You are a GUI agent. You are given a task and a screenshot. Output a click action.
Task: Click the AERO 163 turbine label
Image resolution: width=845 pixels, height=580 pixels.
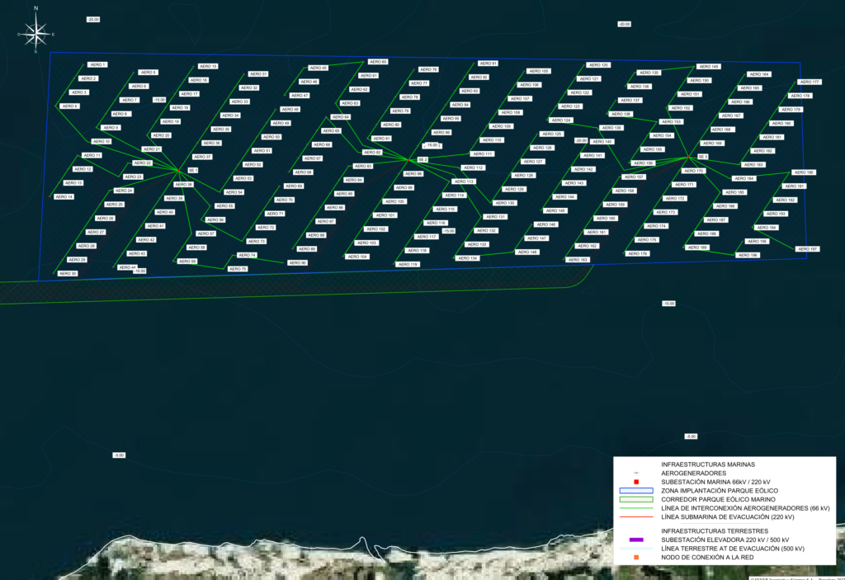click(578, 260)
